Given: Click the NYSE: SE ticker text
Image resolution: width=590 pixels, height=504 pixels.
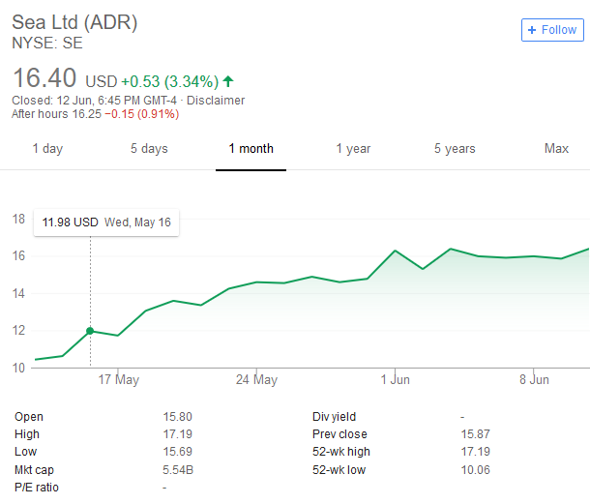Looking at the screenshot, I should tap(47, 43).
